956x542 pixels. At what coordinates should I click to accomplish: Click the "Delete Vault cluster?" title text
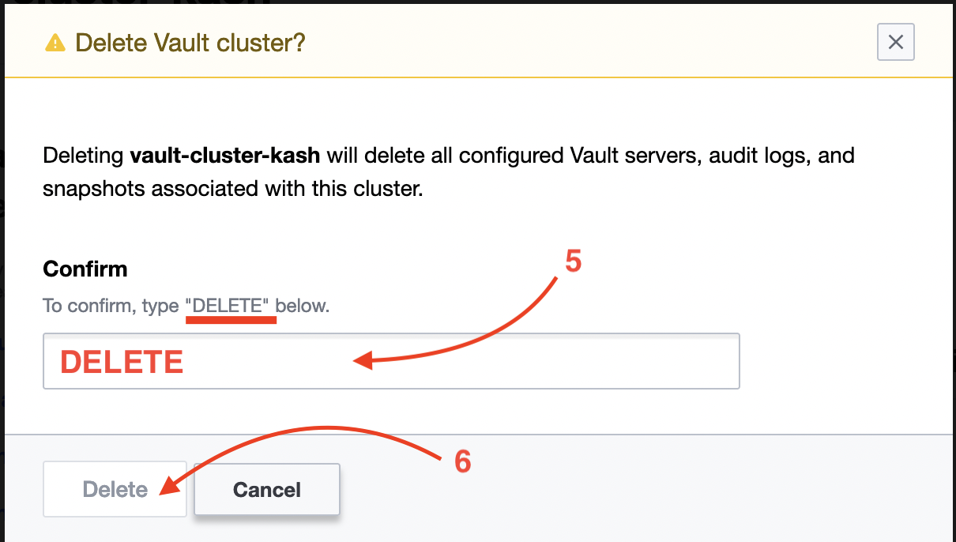190,43
